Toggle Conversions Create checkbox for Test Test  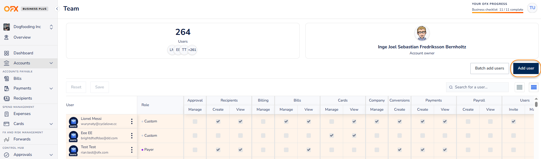click(399, 150)
